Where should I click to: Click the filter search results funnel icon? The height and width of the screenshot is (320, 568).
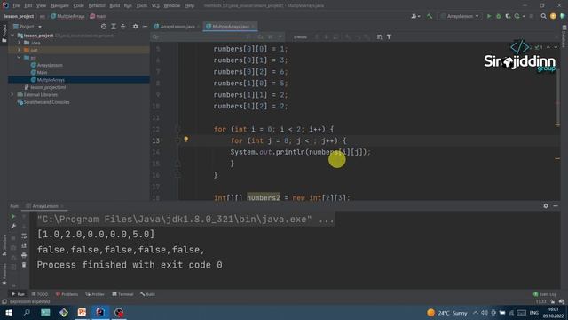coord(389,36)
